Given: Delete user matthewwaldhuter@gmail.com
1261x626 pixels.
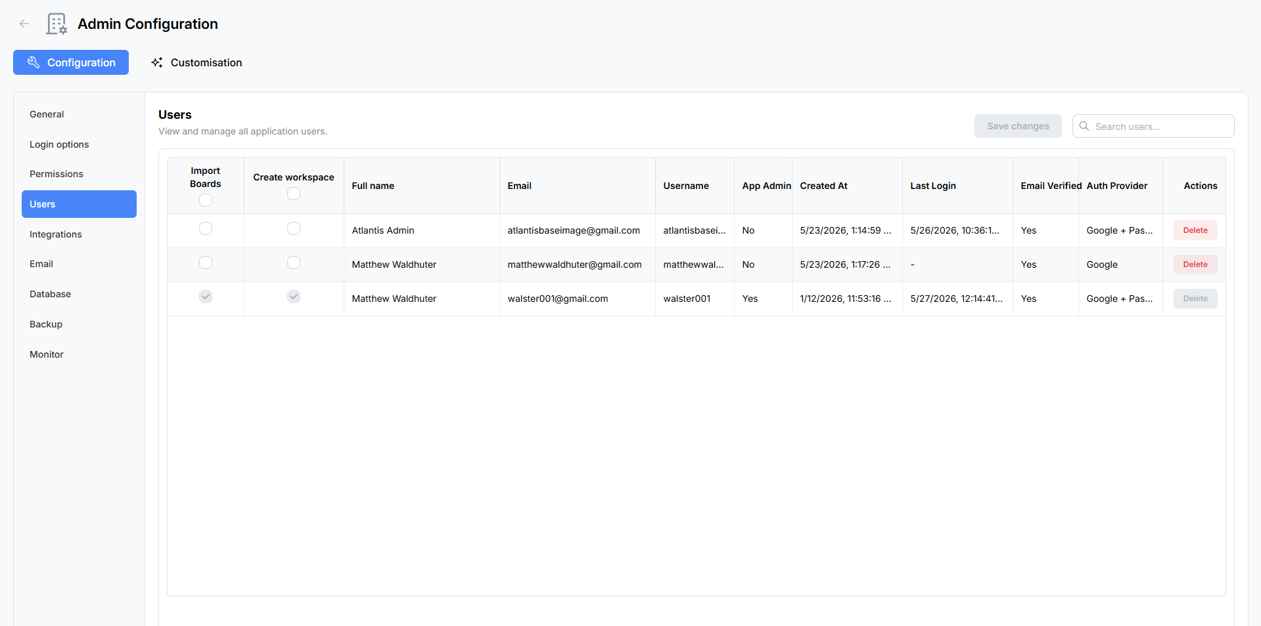Looking at the screenshot, I should click(x=1195, y=264).
